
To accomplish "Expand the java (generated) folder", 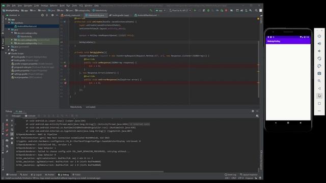I will tap(9, 47).
